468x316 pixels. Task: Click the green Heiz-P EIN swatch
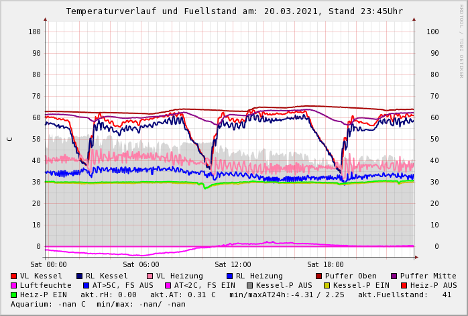[14, 295]
